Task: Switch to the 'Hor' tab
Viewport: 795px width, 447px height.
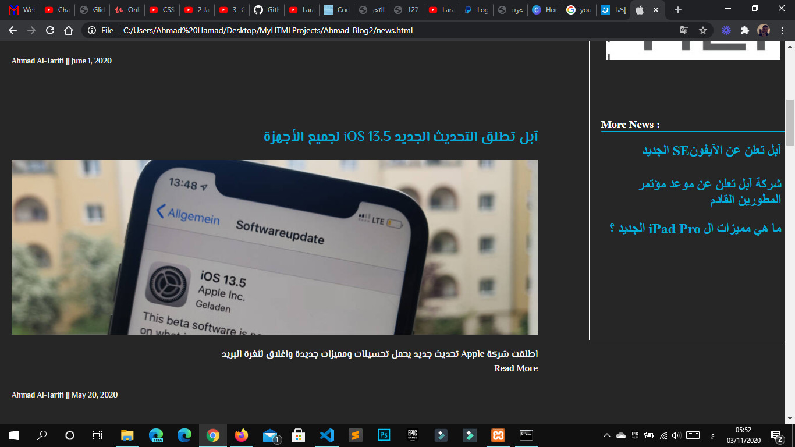Action: pos(545,10)
